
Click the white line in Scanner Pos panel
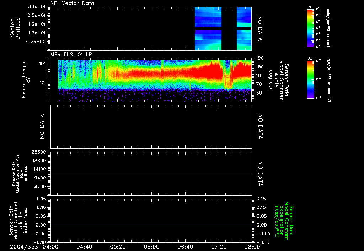pos(151,174)
